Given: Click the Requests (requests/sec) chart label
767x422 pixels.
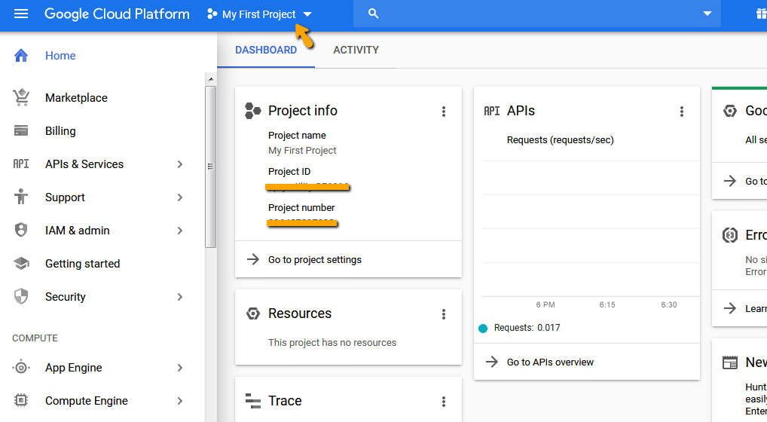Looking at the screenshot, I should (x=560, y=140).
